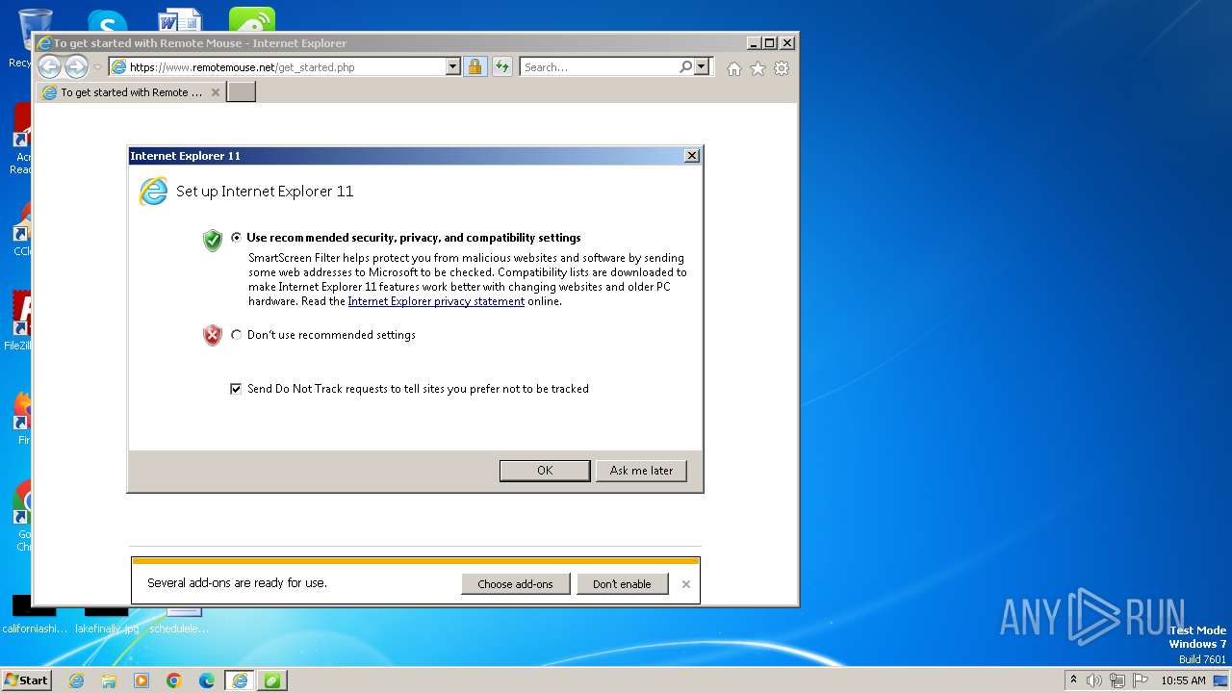Select the green Remote Mouse desktop icon
This screenshot has width=1232, height=693.
tap(252, 21)
